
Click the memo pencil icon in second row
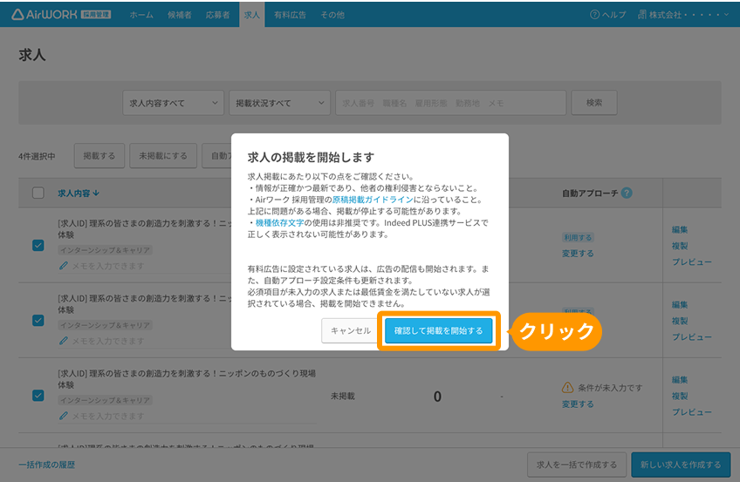coord(63,341)
